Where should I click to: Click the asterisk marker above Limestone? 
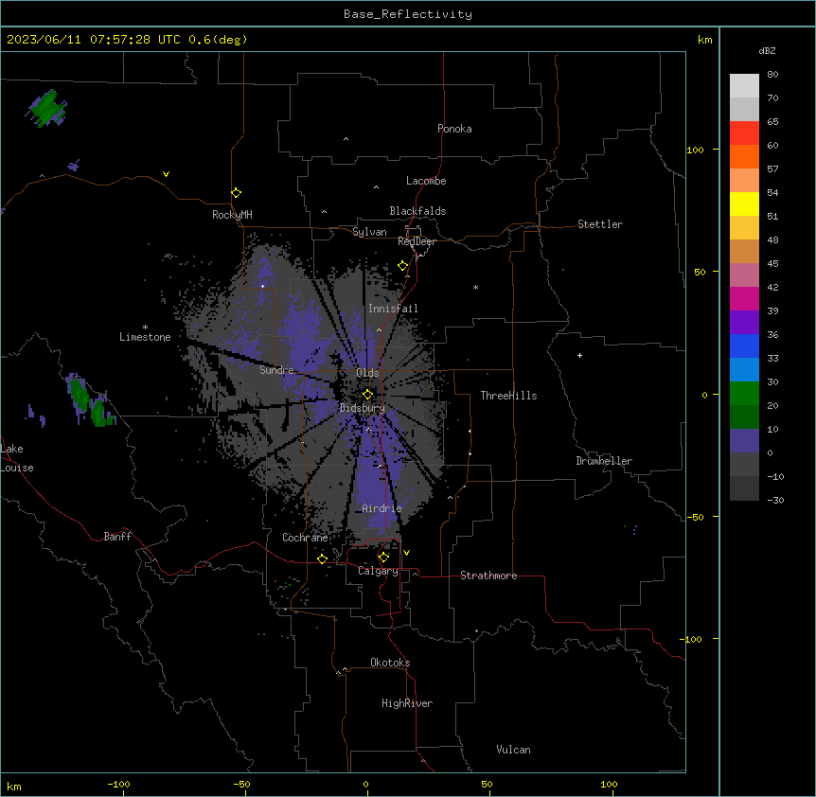point(145,328)
